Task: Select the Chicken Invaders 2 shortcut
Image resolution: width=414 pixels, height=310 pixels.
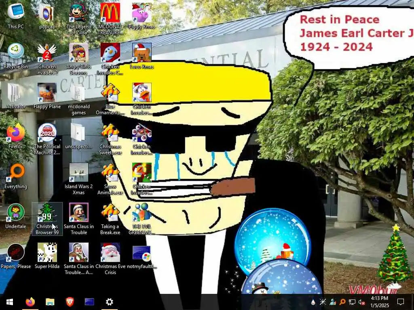Action: tap(47, 59)
